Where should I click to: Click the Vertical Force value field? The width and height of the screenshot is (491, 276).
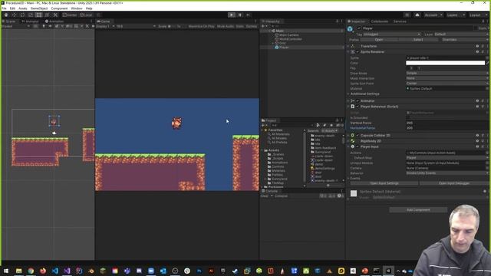pyautogui.click(x=447, y=123)
